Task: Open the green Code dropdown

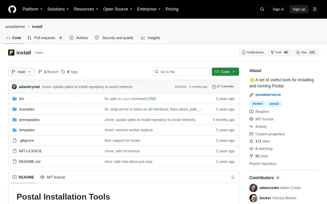Action: click(225, 72)
